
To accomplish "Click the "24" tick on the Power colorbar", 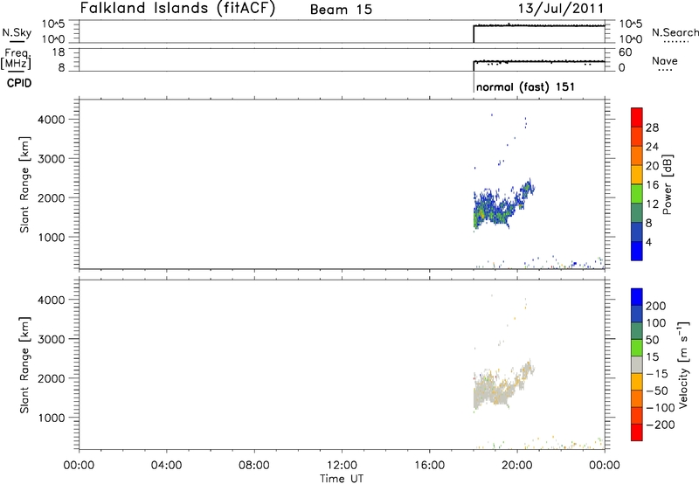I will pyautogui.click(x=652, y=147).
